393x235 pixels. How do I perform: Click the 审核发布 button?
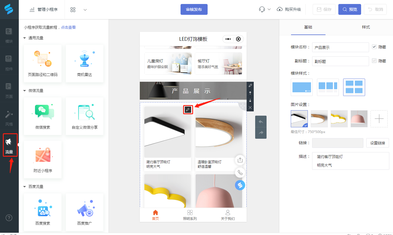[194, 9]
